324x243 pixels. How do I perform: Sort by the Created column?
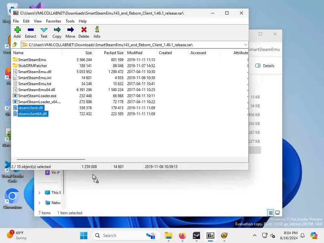pos(172,53)
